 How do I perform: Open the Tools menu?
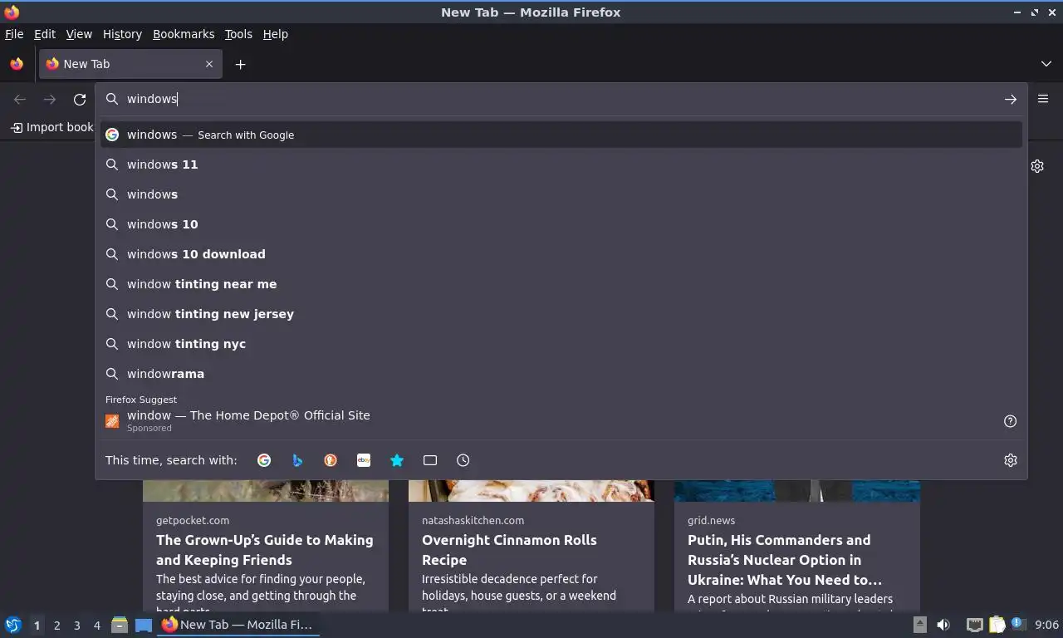coord(238,34)
